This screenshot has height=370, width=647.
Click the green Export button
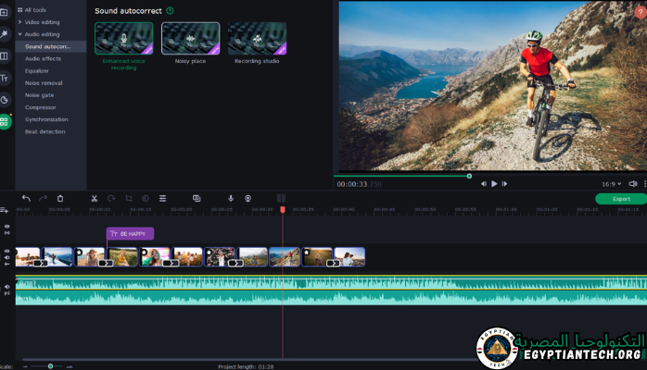tap(620, 199)
